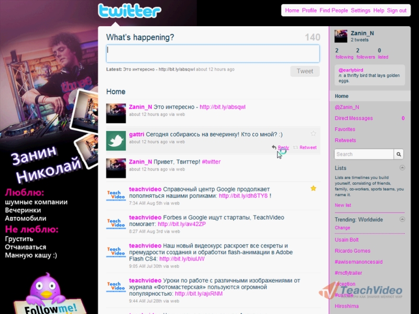Click Change under Trending Worldwide

point(343,228)
